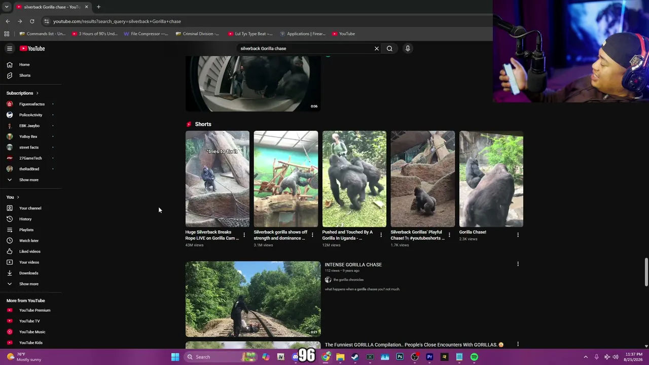Screen dimensions: 649x365
Task: Reload the page in Chrome
Action: pyautogui.click(x=32, y=21)
